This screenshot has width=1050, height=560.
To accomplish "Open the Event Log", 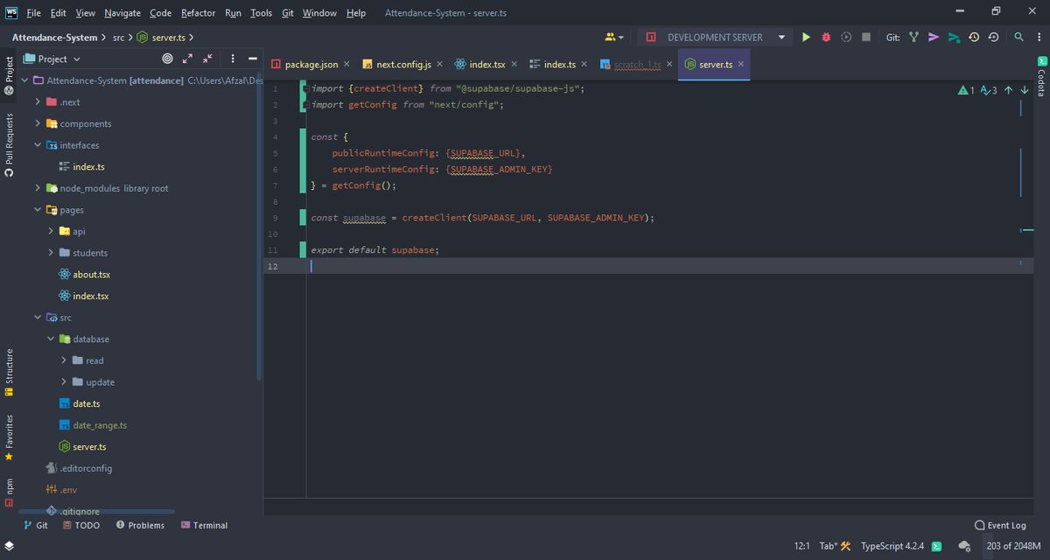I will click(1000, 525).
